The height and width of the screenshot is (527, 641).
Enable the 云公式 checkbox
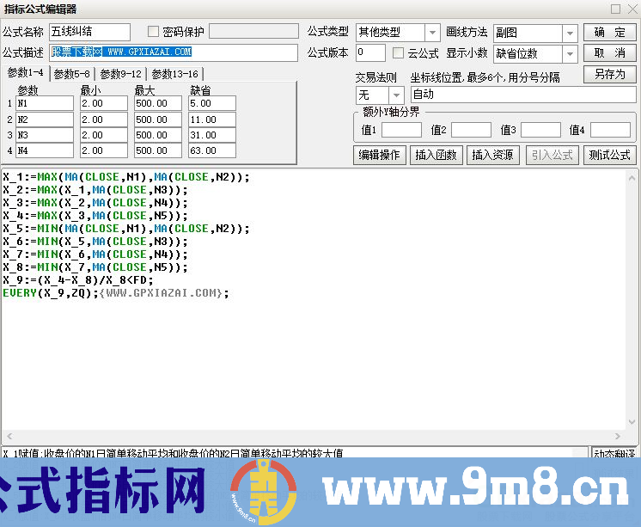coord(398,52)
